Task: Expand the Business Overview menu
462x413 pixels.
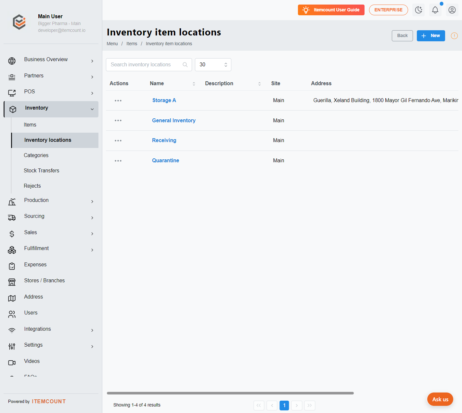Action: [51, 61]
